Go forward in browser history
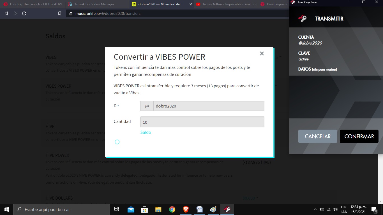Viewport: 383px width, 215px height. 15,13
